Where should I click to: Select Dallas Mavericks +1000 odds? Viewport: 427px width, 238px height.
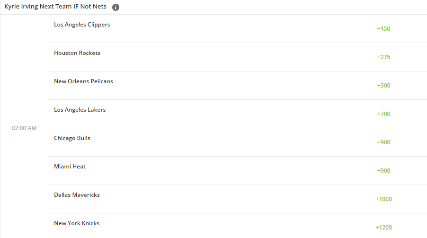coord(383,199)
